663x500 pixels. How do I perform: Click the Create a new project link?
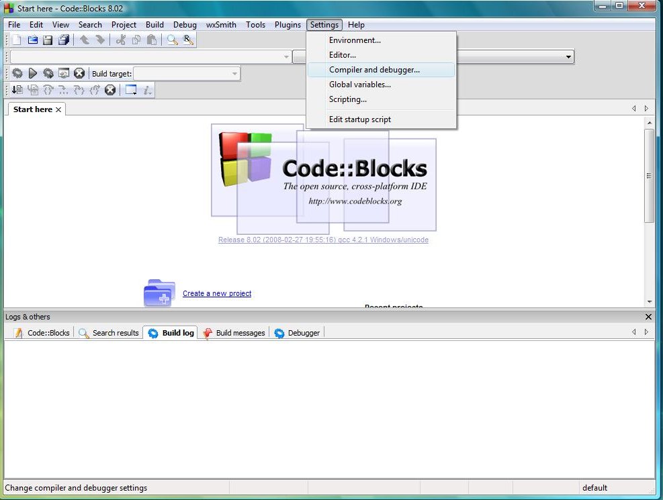217,293
